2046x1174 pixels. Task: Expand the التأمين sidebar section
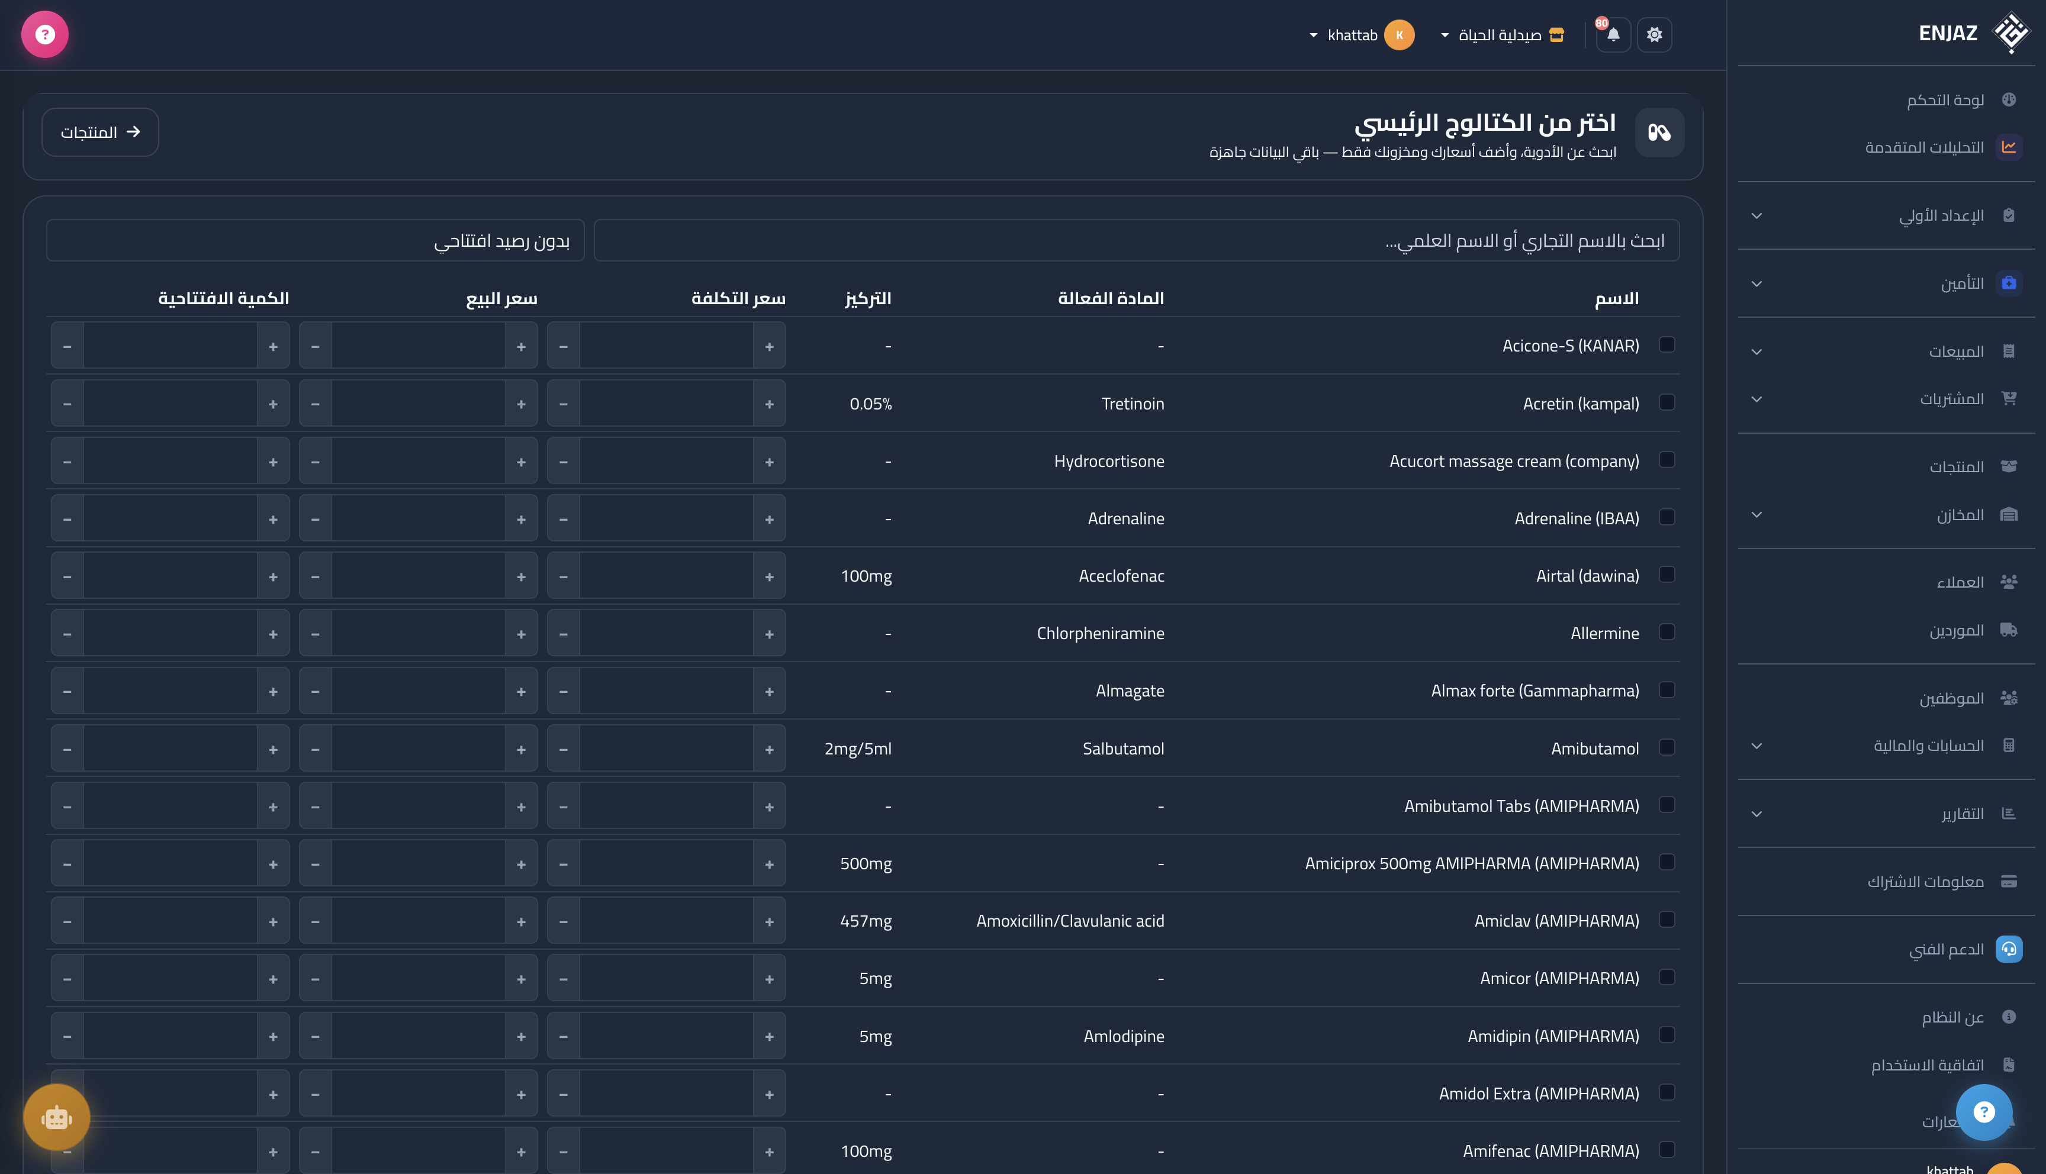tap(1886, 283)
